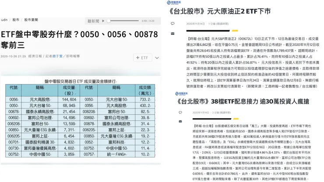Click code cell 0052
Image resolution: width=324 pixels, height=182 pixels.
(x=89, y=142)
